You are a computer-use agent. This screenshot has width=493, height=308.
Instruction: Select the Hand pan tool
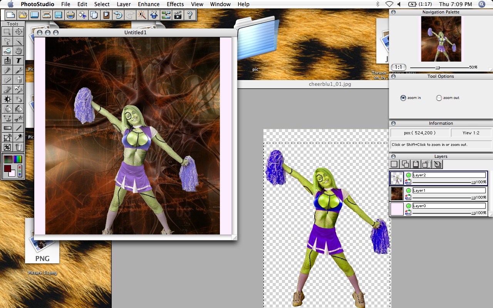tap(18, 51)
